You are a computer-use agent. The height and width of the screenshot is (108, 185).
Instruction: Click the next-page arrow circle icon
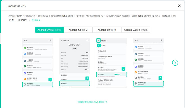(x=175, y=63)
